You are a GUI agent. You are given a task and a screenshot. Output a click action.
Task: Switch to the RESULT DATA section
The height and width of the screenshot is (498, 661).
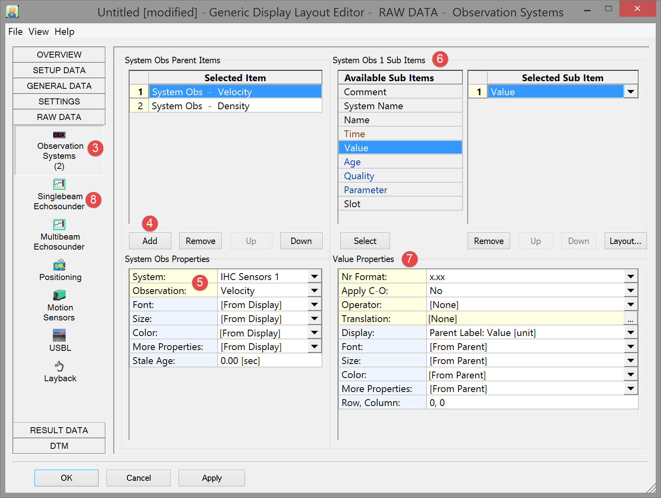click(x=59, y=430)
